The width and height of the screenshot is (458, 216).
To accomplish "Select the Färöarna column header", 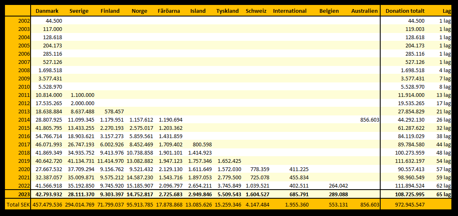I will [x=168, y=11].
